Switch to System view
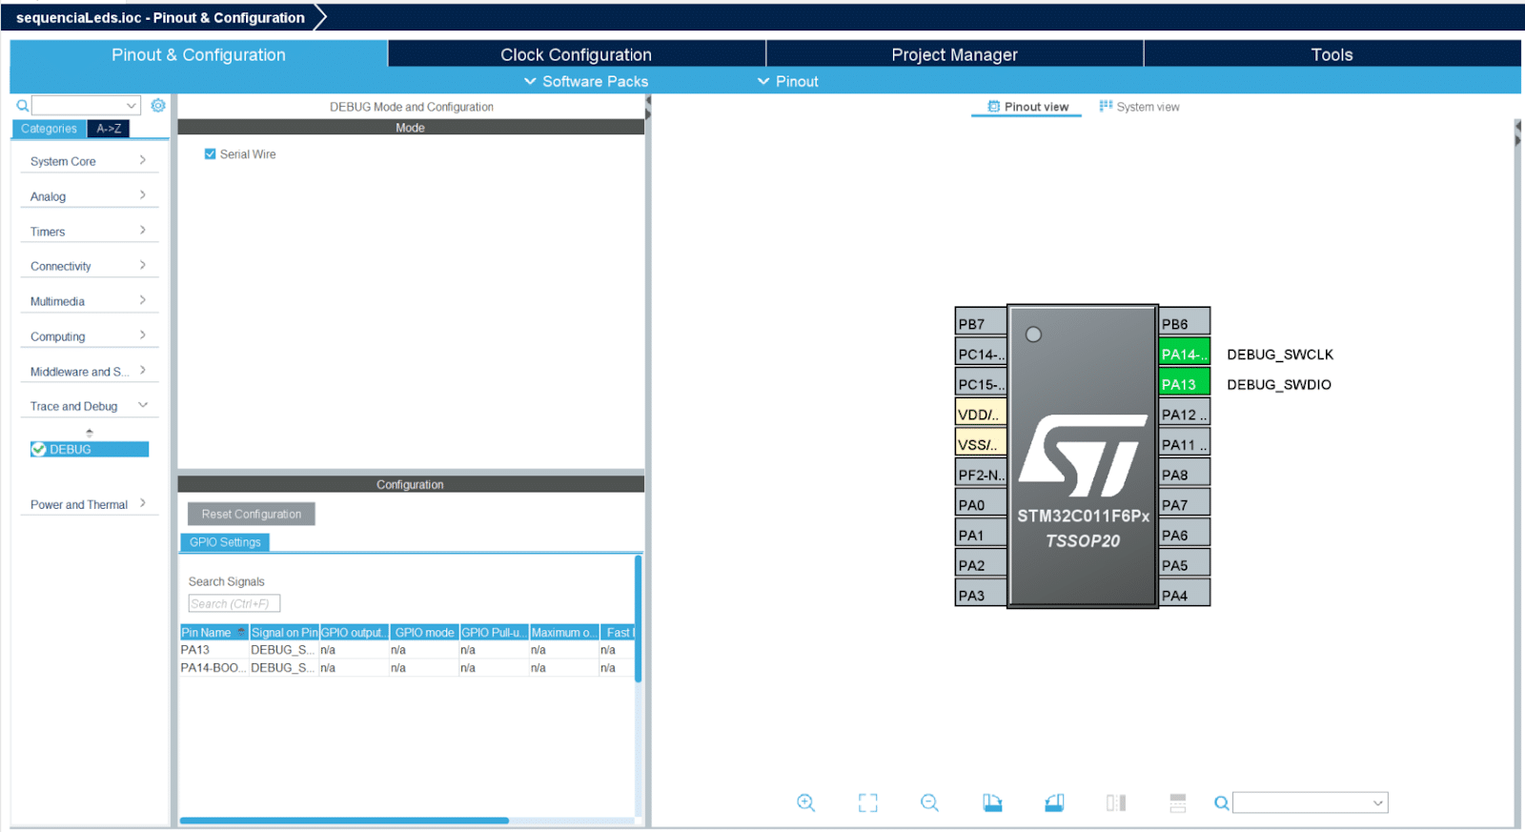This screenshot has width=1525, height=832. 1139,107
